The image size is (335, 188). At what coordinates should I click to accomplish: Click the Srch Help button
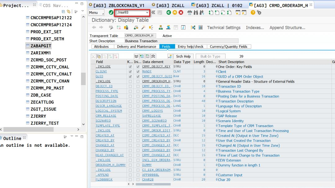[x=183, y=56]
